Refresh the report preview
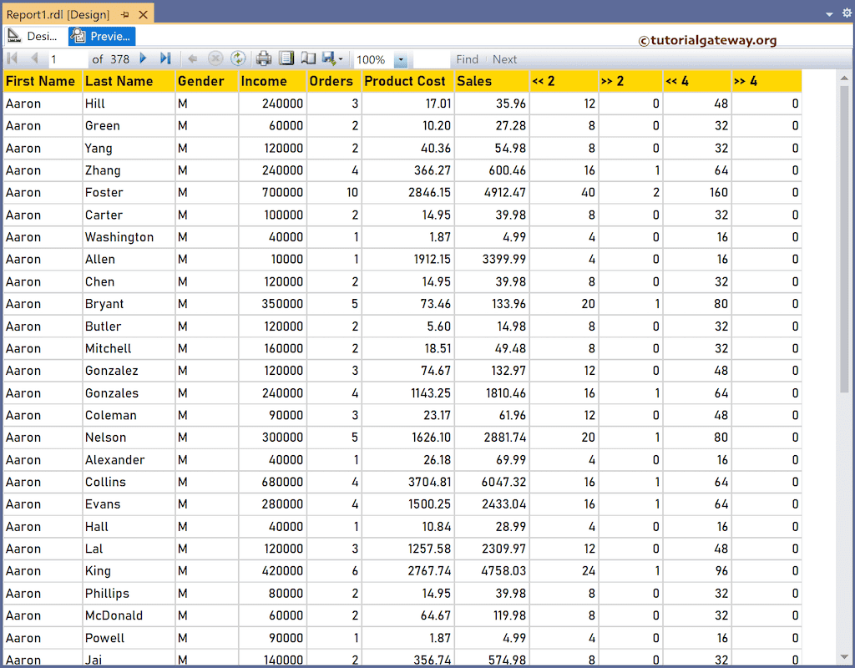 pyautogui.click(x=239, y=58)
